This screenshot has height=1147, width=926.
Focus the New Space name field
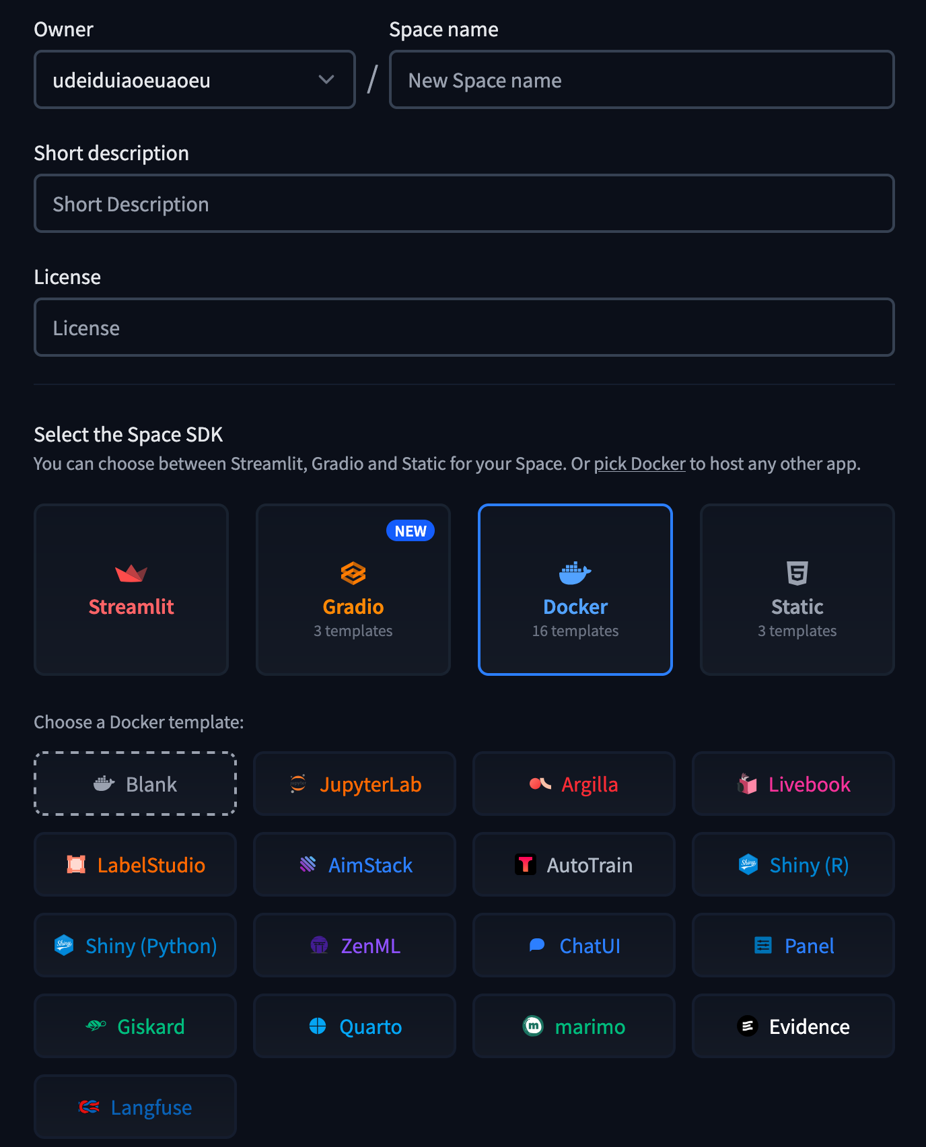pos(642,79)
